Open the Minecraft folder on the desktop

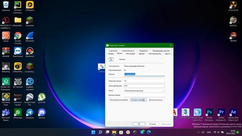(x=18, y=22)
